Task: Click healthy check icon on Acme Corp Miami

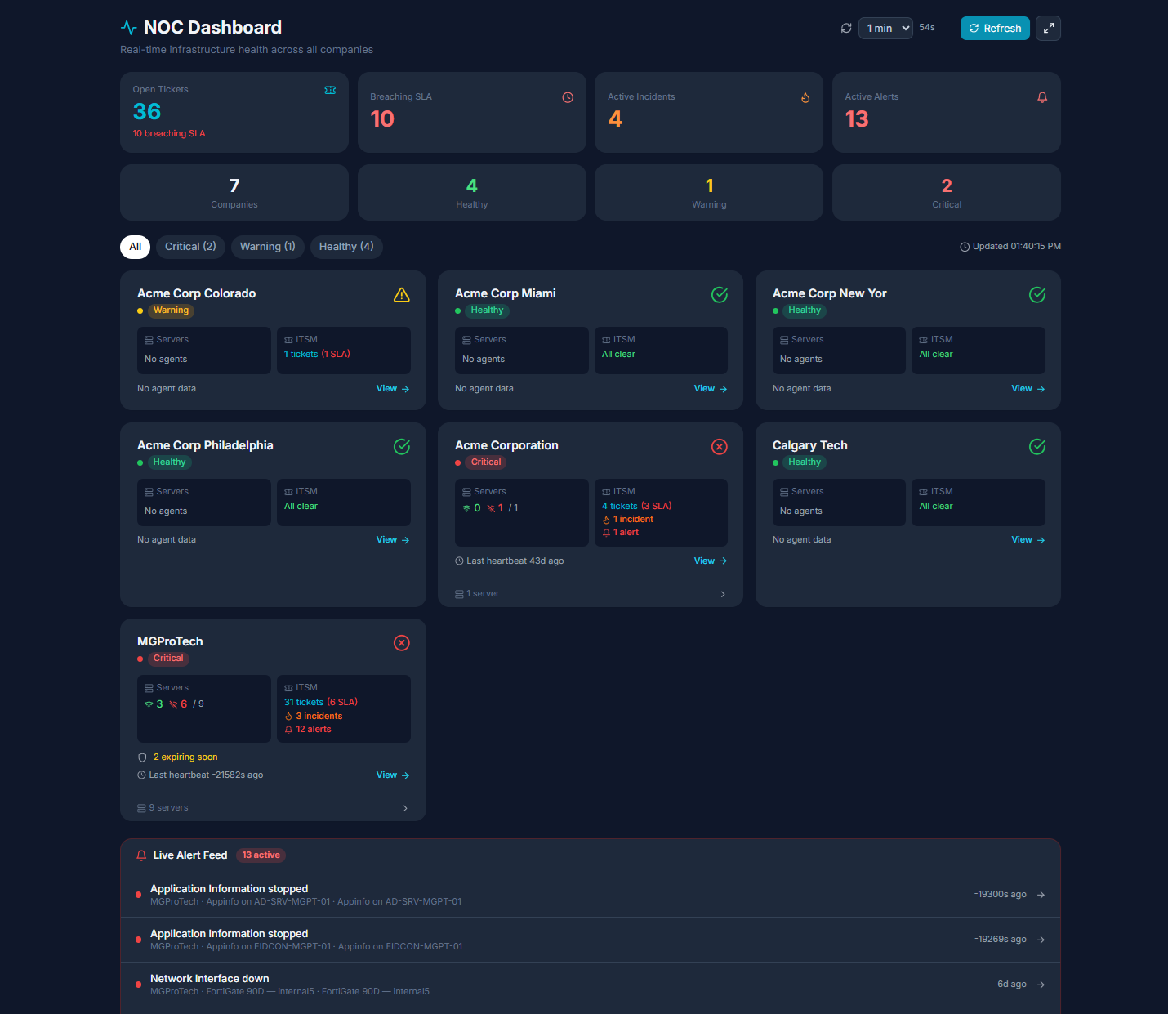Action: pyautogui.click(x=720, y=295)
